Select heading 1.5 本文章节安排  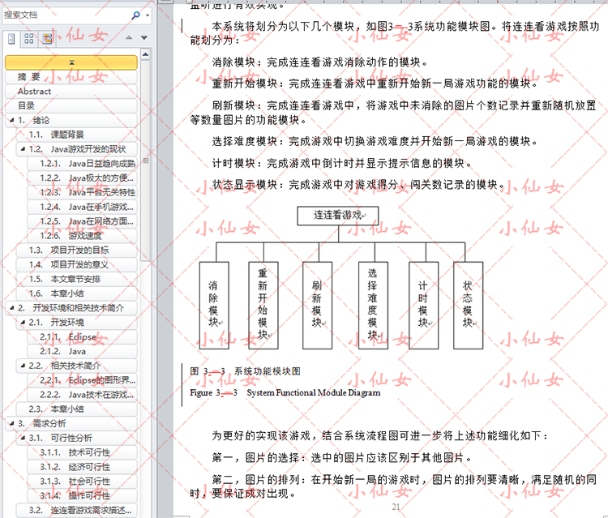(77, 279)
